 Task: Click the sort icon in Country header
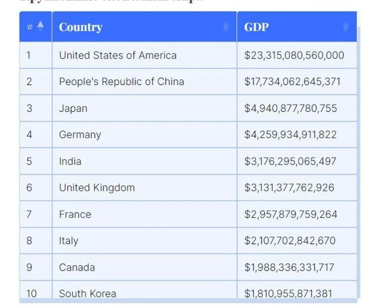pos(226,27)
